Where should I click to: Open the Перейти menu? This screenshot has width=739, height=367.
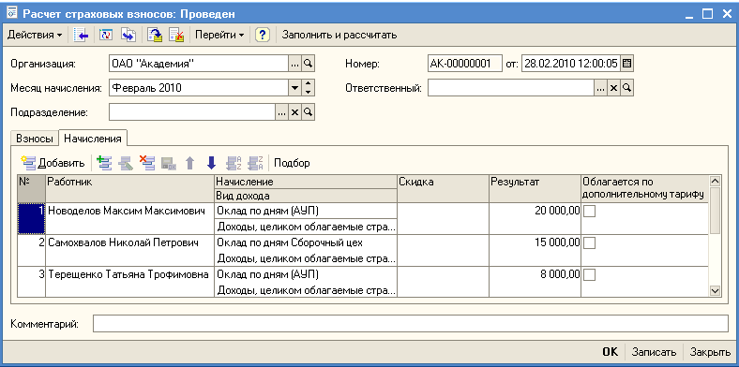coord(219,36)
